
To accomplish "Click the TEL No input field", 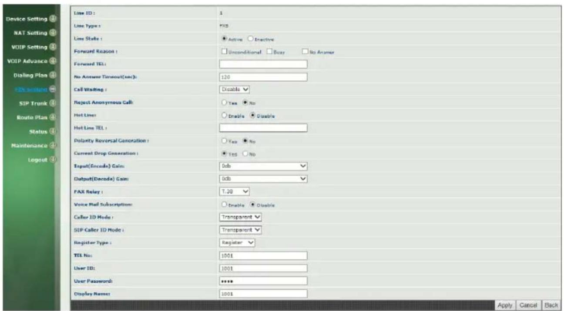I will tap(263, 255).
